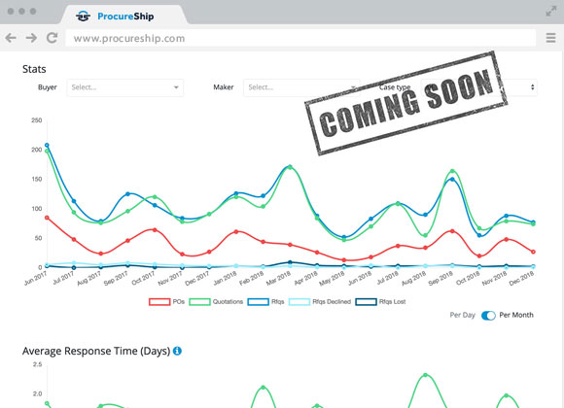The width and height of the screenshot is (564, 408).
Task: Click the www.procureship.com address bar
Action: 300,38
